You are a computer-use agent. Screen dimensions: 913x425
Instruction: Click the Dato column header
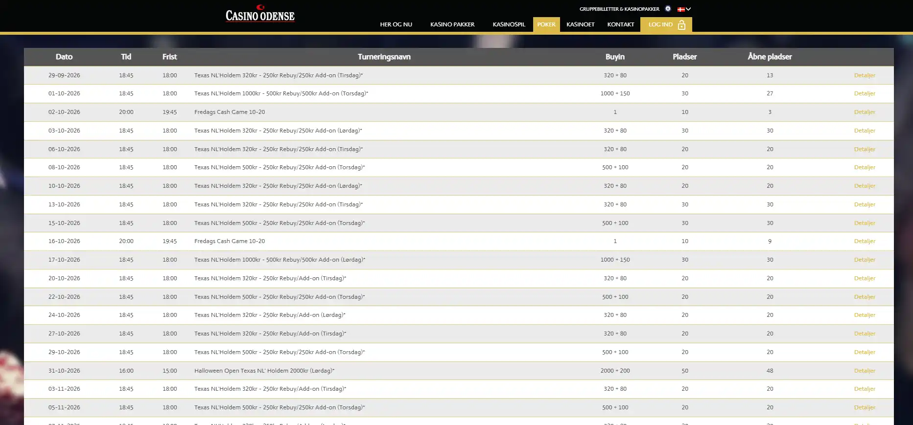point(64,57)
